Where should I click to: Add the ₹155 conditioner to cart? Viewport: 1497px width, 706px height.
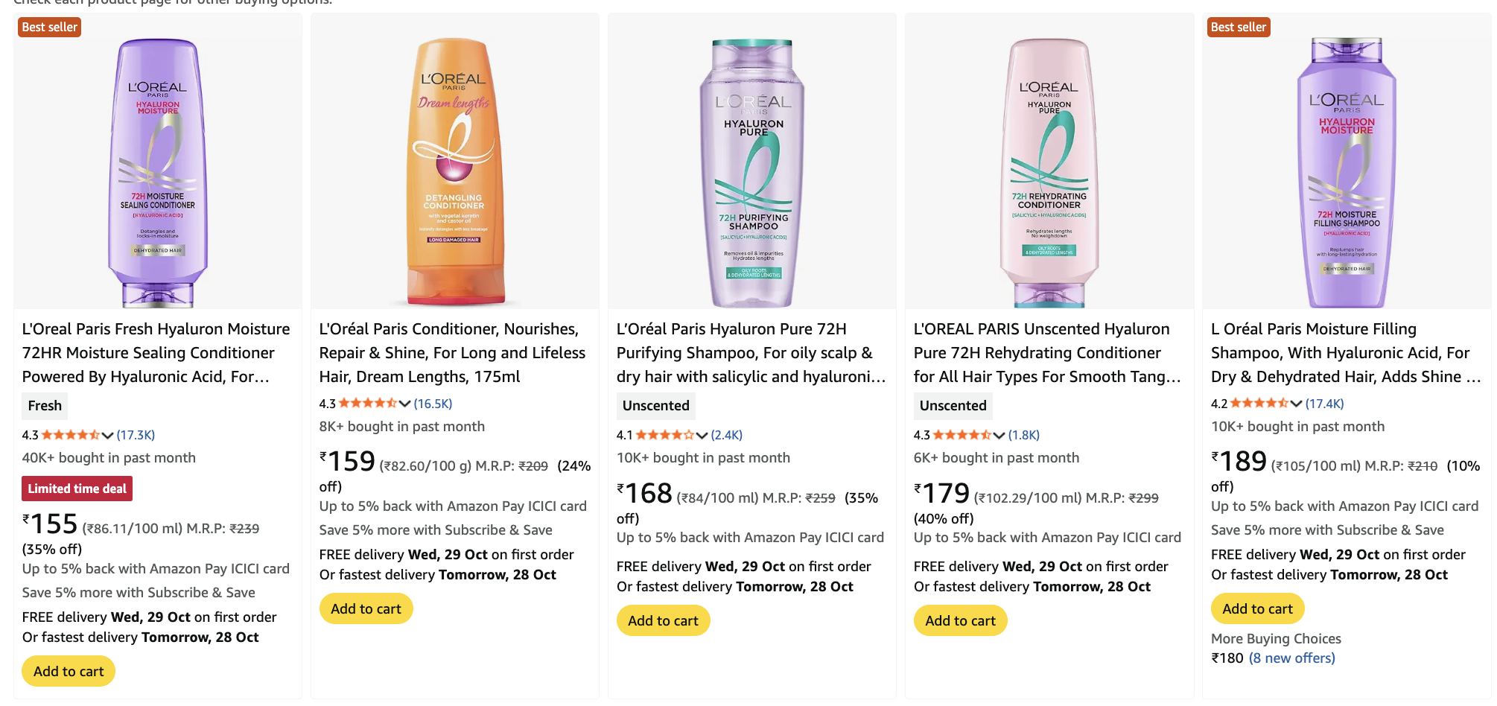[x=69, y=671]
